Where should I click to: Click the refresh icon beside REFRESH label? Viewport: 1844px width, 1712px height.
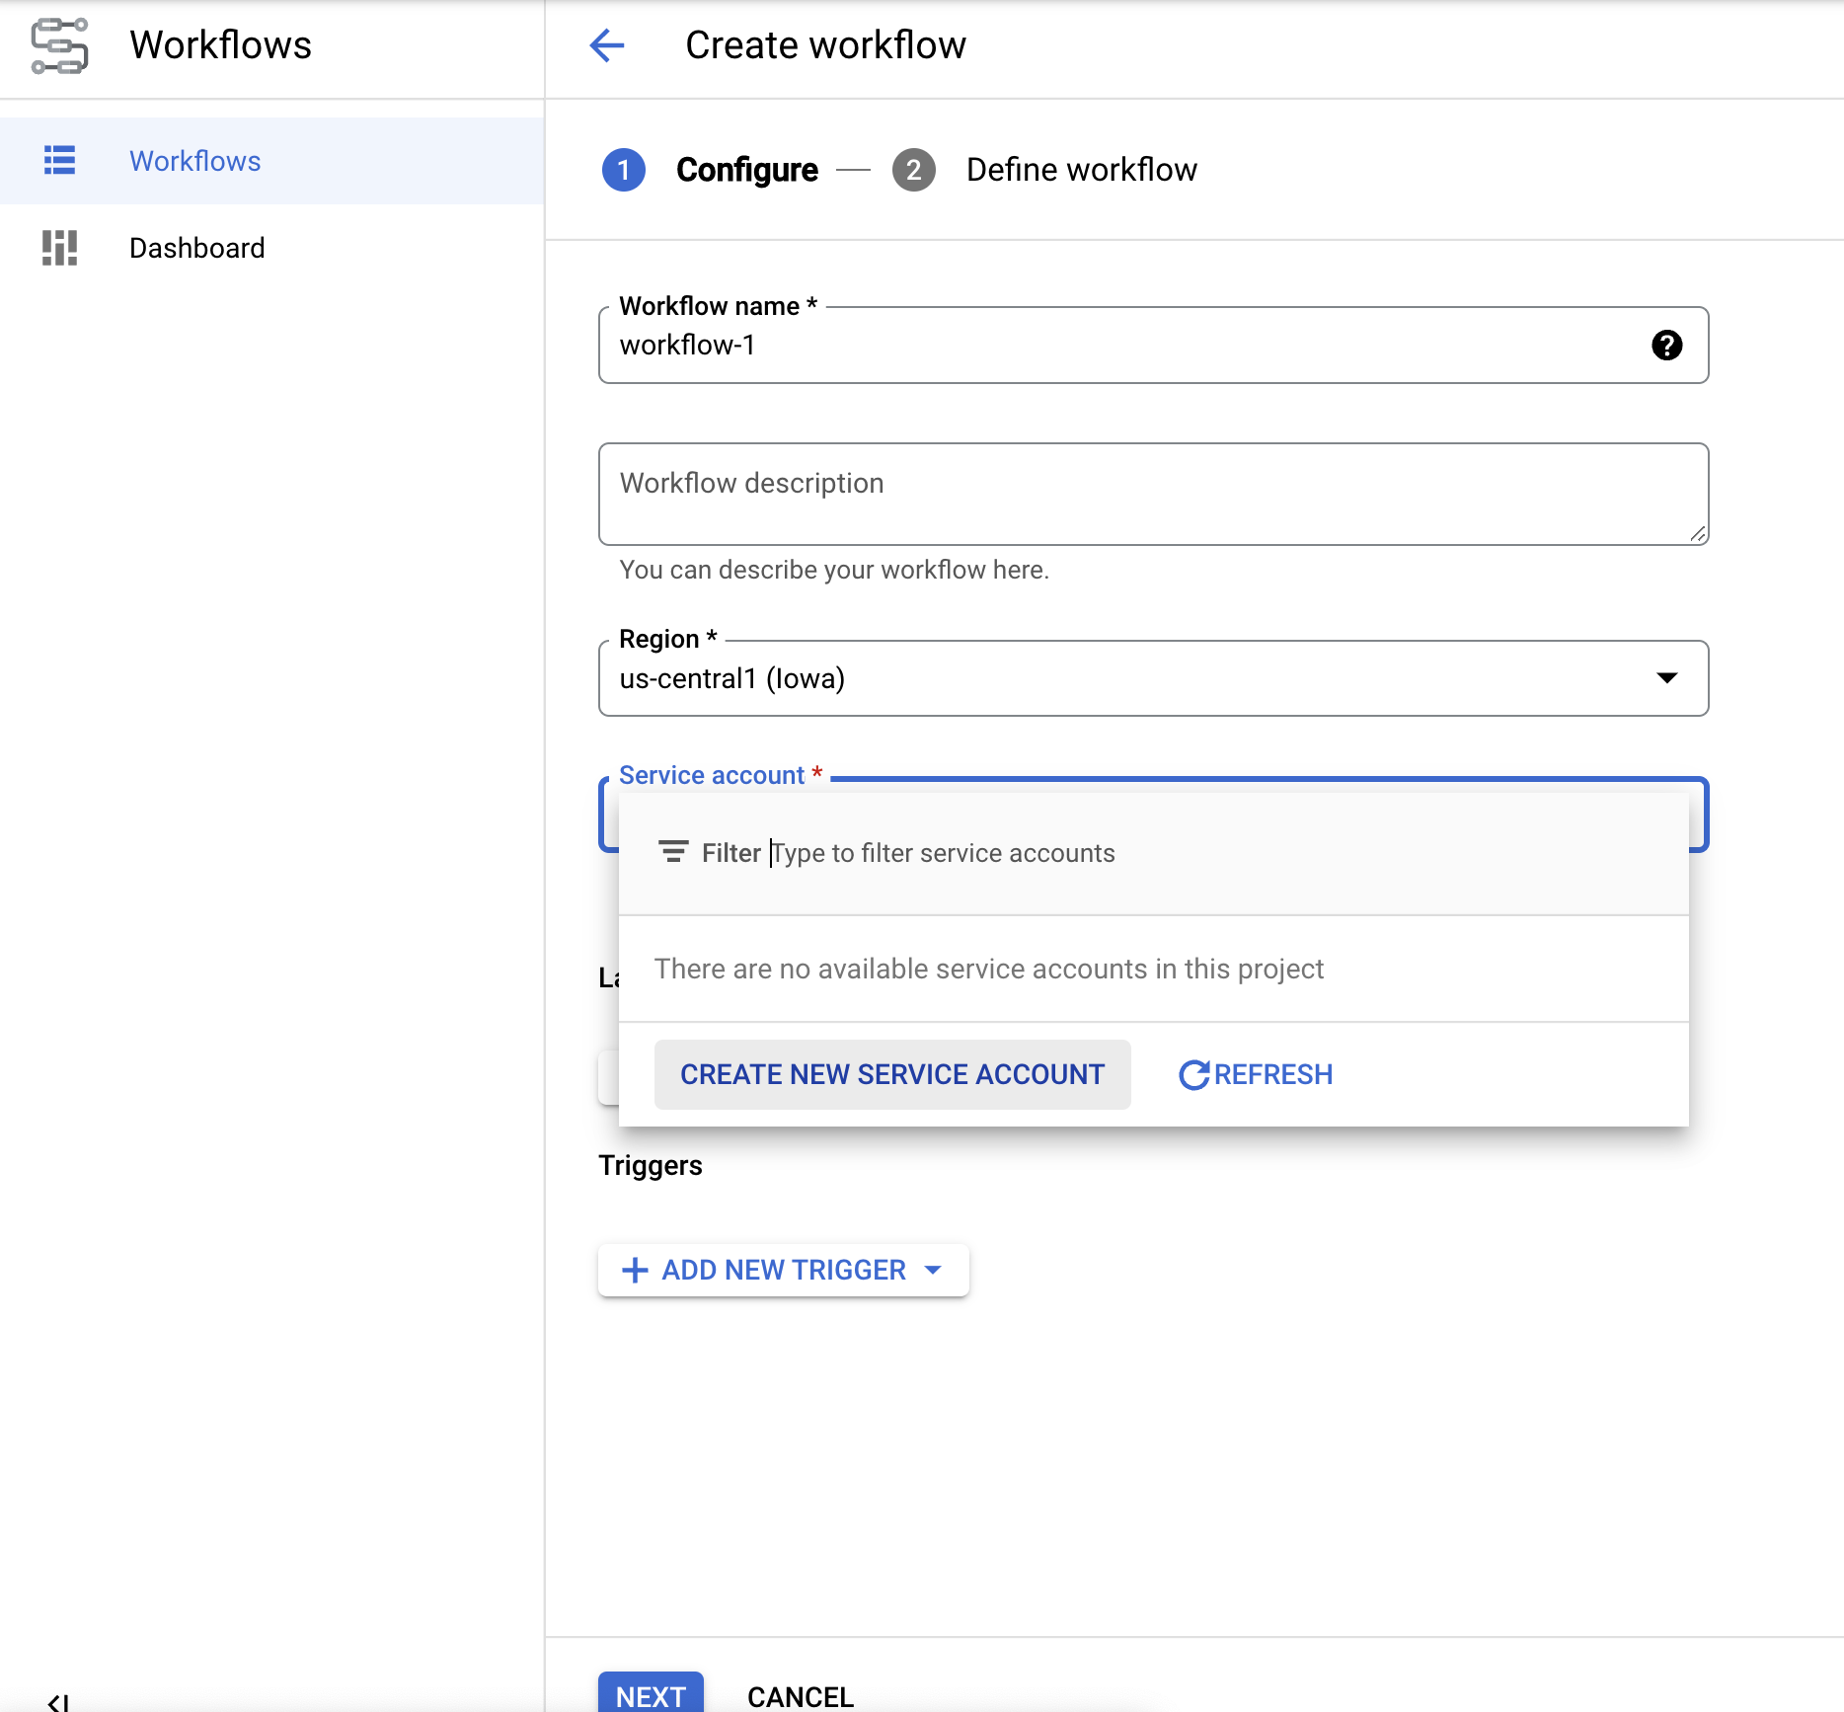tap(1194, 1074)
